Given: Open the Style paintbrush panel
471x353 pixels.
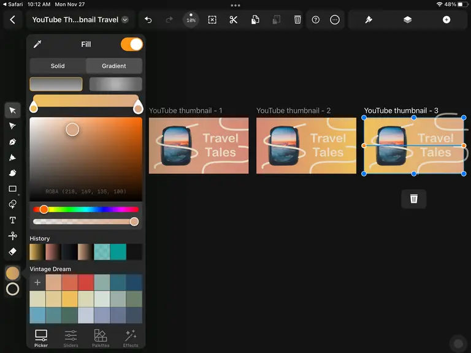Looking at the screenshot, I should [x=369, y=20].
